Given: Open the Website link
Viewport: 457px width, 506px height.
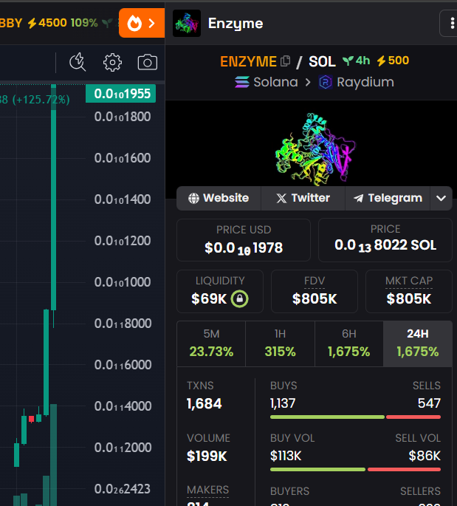Looking at the screenshot, I should (x=219, y=198).
